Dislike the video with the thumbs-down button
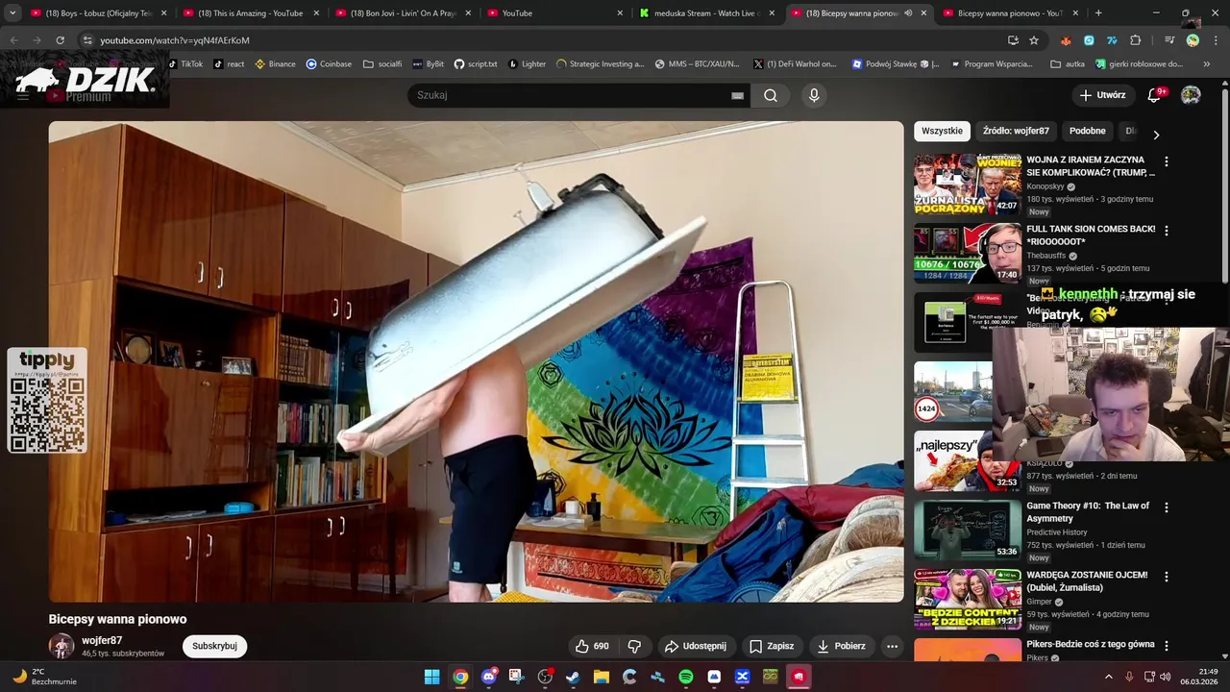 click(634, 646)
